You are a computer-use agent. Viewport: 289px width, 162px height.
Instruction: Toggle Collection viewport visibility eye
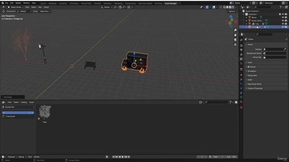click(x=283, y=14)
